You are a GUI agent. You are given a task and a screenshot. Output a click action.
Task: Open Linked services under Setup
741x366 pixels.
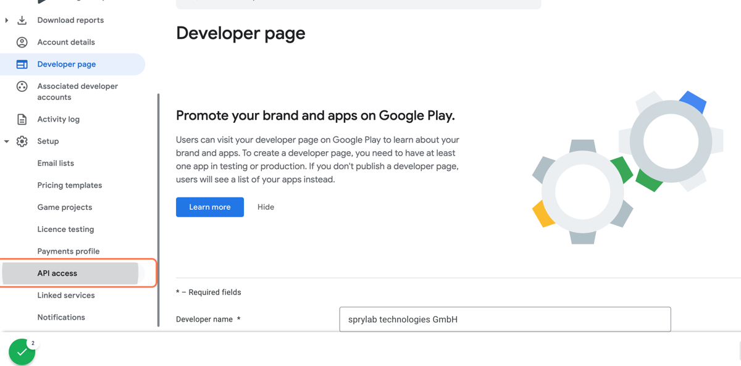pyautogui.click(x=66, y=295)
